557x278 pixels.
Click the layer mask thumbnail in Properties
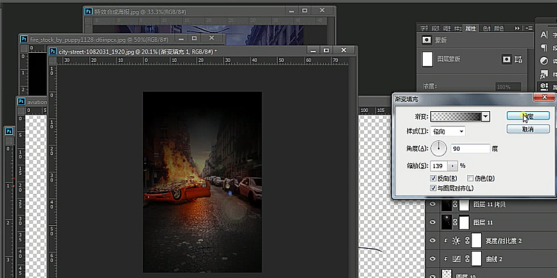tap(427, 59)
